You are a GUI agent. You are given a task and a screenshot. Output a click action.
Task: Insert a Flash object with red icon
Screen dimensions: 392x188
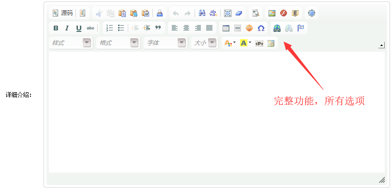pos(284,13)
